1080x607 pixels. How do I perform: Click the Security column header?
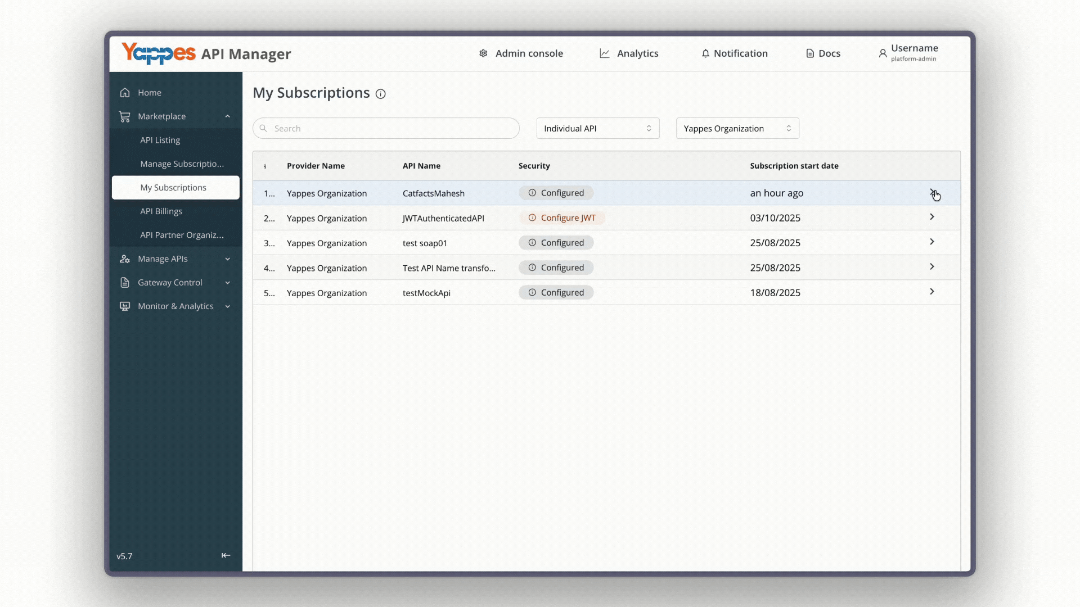pyautogui.click(x=534, y=166)
